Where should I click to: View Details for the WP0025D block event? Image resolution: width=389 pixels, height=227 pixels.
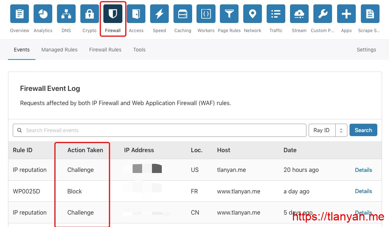(363, 191)
